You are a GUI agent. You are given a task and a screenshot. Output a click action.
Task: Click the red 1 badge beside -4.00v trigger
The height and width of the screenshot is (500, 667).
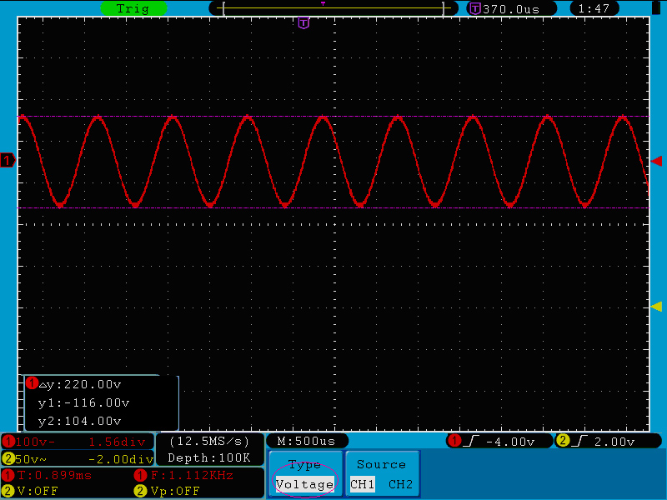click(454, 441)
